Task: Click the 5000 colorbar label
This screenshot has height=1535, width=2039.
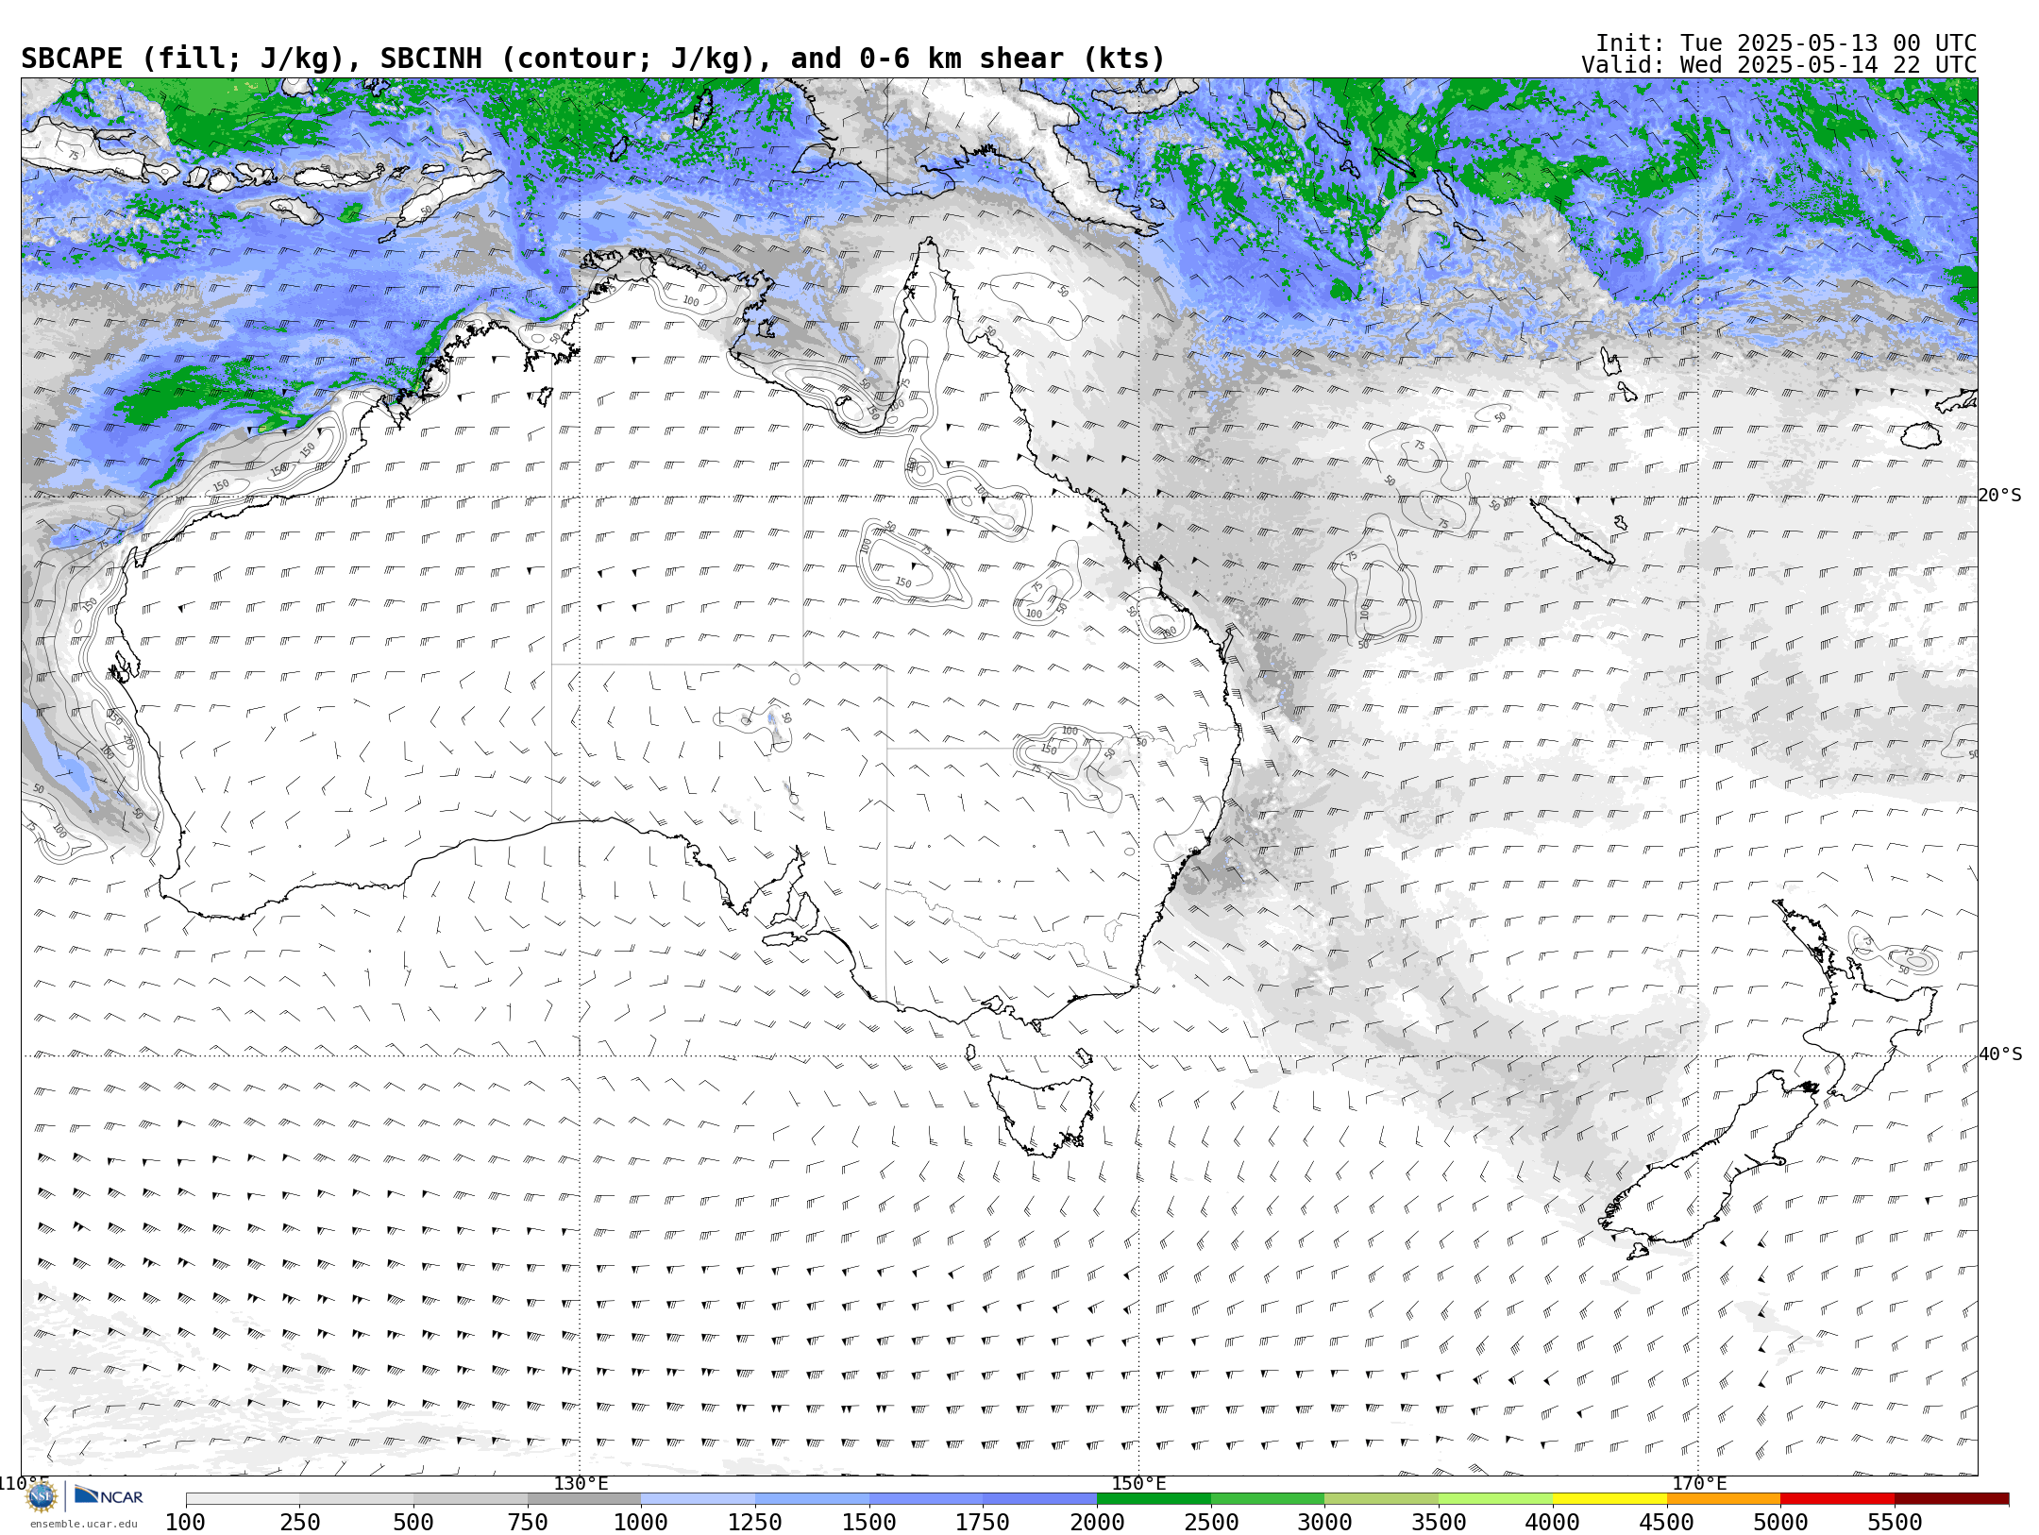Action: (1780, 1522)
